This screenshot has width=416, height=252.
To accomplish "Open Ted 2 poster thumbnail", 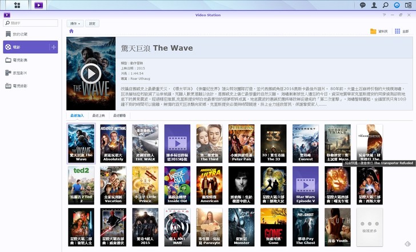I will coord(81,185).
